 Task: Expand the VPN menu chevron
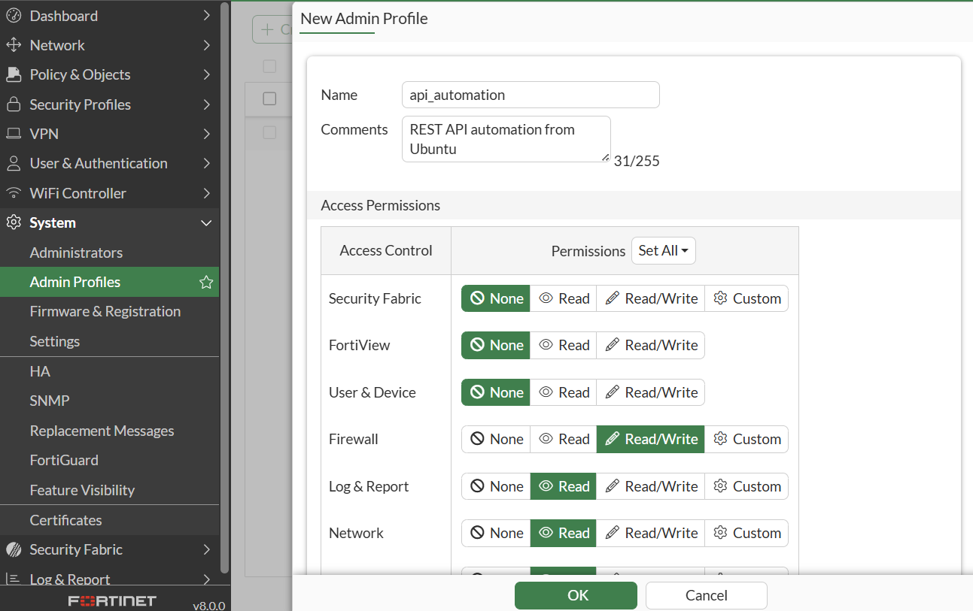tap(206, 134)
